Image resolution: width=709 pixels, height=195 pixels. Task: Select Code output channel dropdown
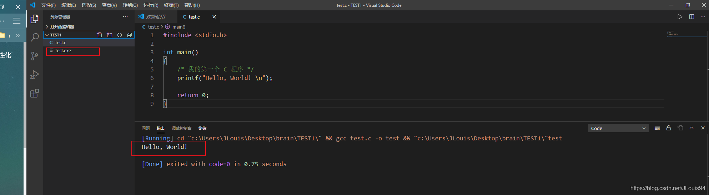click(618, 128)
